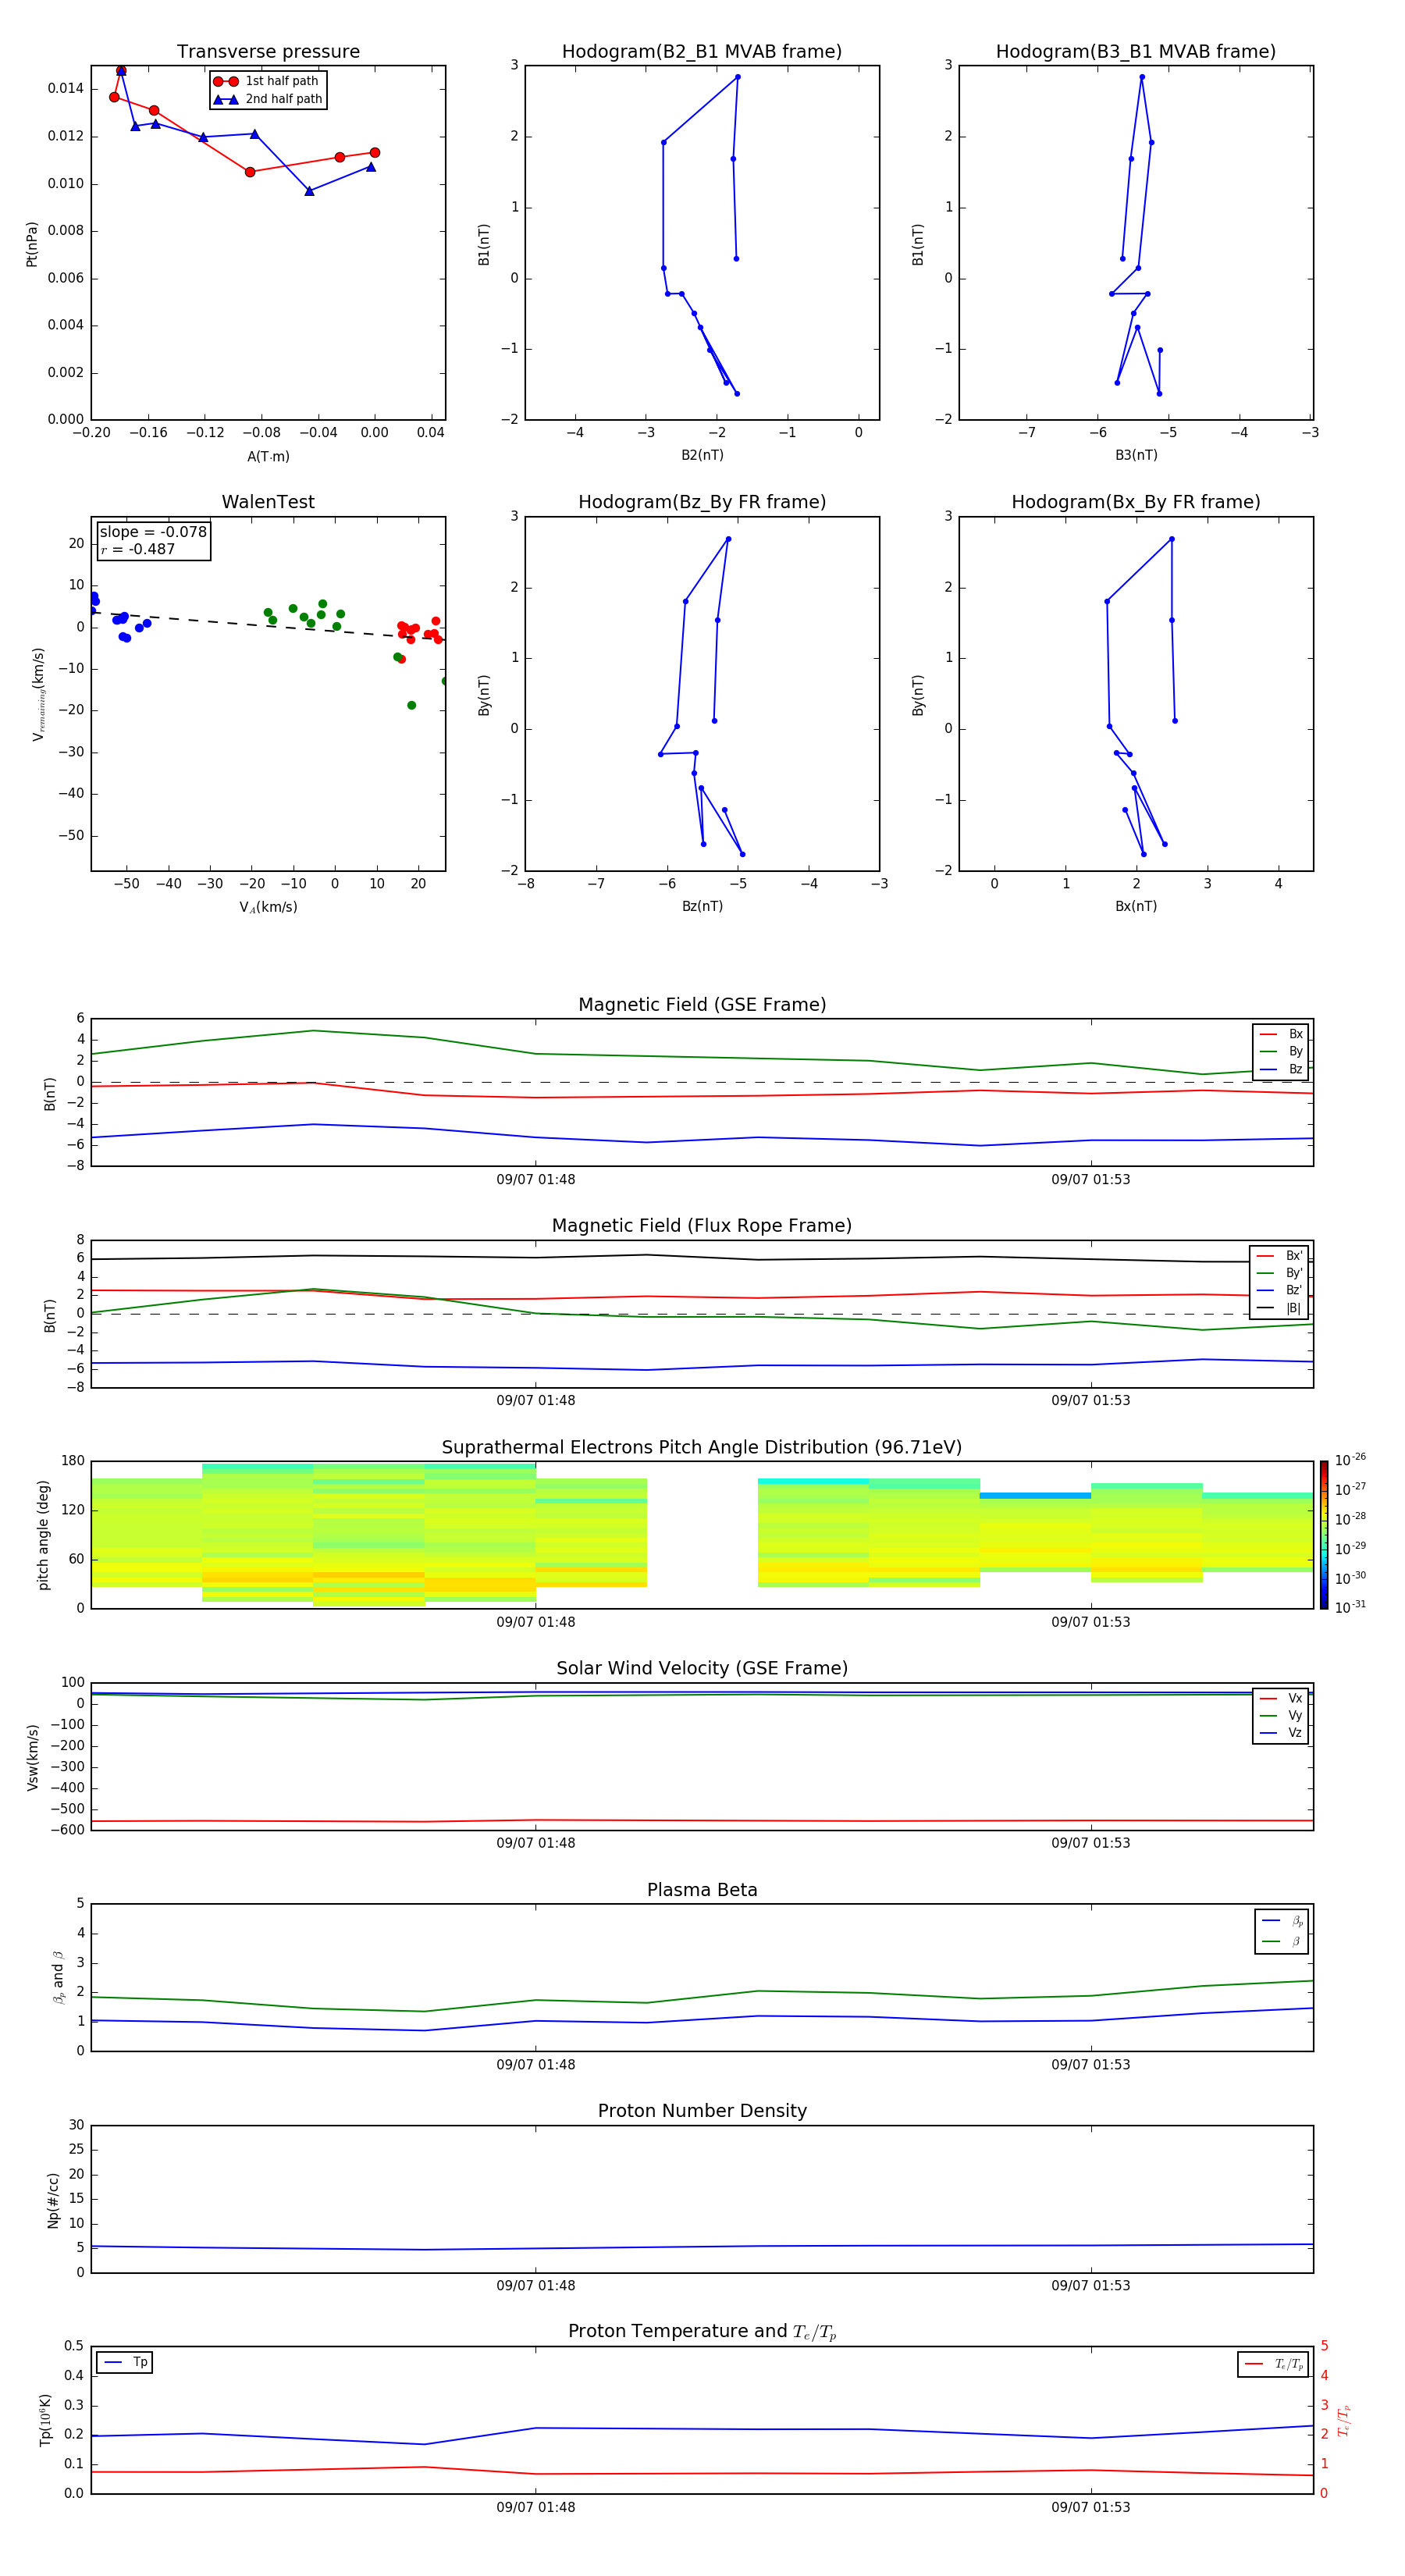Click the 'B3(nT)' x-axis label
1405x2576 pixels.
1136,455
